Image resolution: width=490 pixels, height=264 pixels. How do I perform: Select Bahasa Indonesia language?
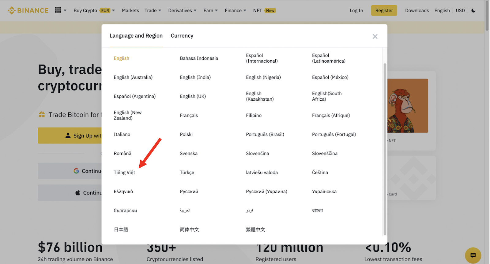click(199, 58)
